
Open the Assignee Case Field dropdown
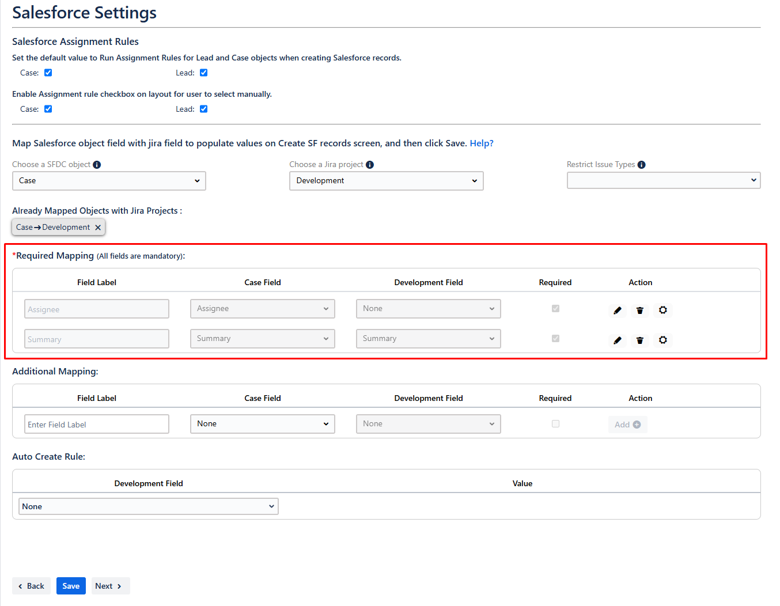point(263,309)
